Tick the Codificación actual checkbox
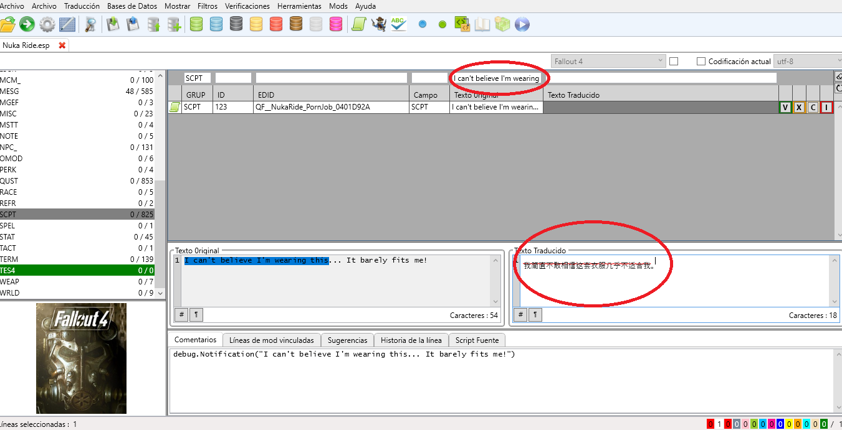The height and width of the screenshot is (430, 842). tap(701, 61)
